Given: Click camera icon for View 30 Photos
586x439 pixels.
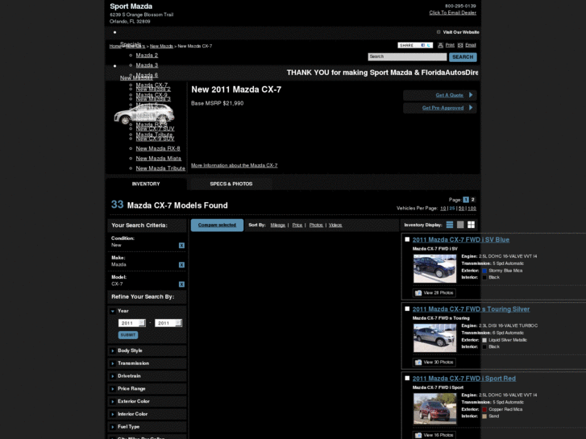Looking at the screenshot, I should pyautogui.click(x=418, y=362).
